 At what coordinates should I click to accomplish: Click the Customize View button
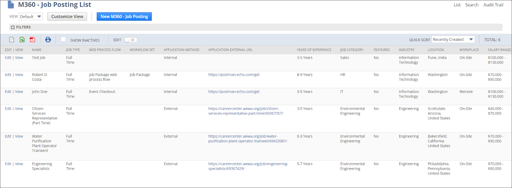(x=67, y=17)
